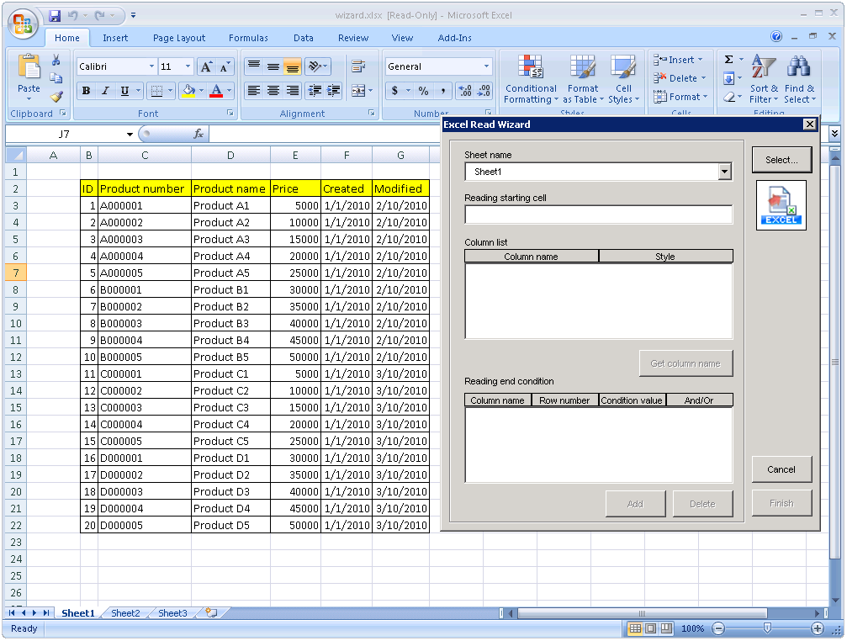Click the Office Button orb
The image size is (847, 641).
23,22
